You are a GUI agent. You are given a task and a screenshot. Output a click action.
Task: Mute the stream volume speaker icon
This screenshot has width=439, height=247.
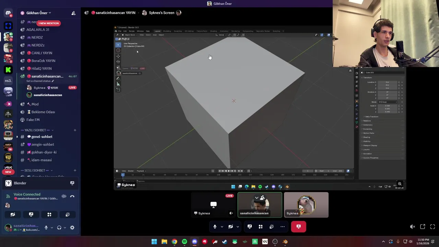413,226
